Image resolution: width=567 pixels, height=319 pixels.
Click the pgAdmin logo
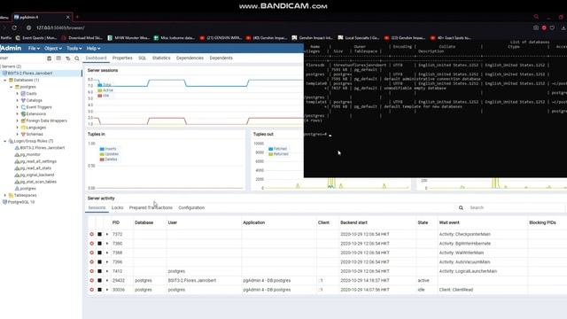(x=11, y=48)
